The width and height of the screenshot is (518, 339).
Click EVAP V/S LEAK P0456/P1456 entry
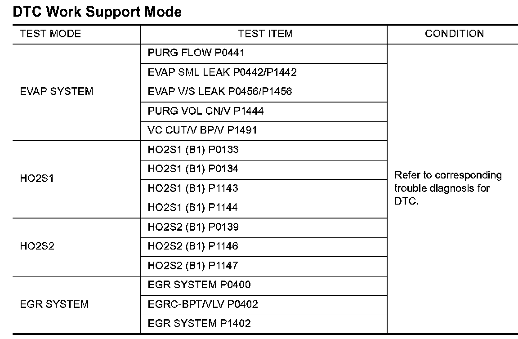coord(219,92)
